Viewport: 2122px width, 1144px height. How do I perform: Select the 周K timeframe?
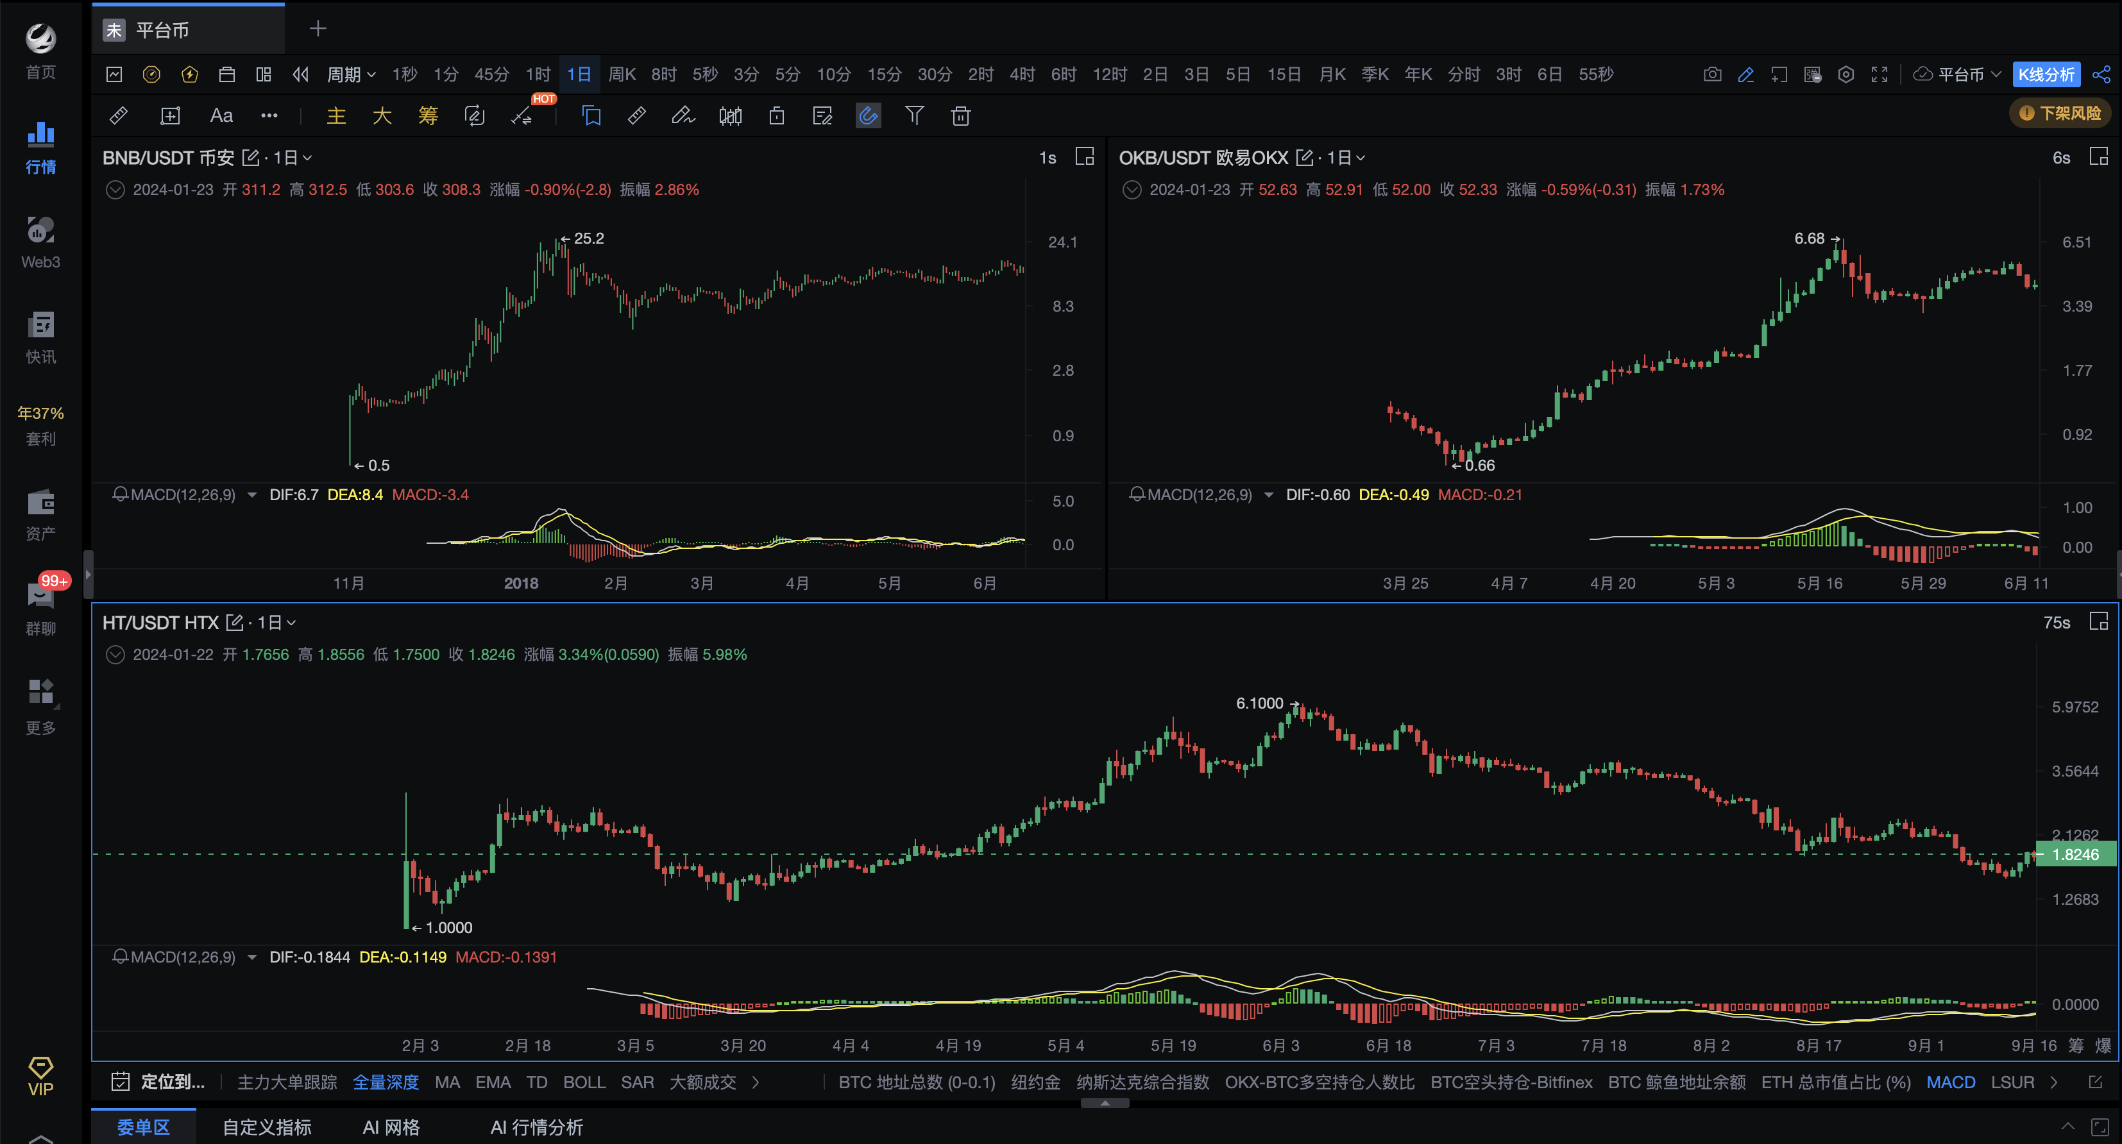tap(622, 74)
